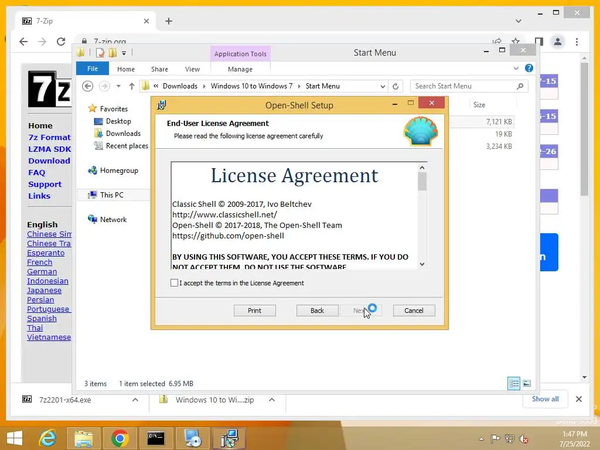Screen dimensions: 600x450
Task: Open Downloads in navigation pane
Action: [x=123, y=133]
